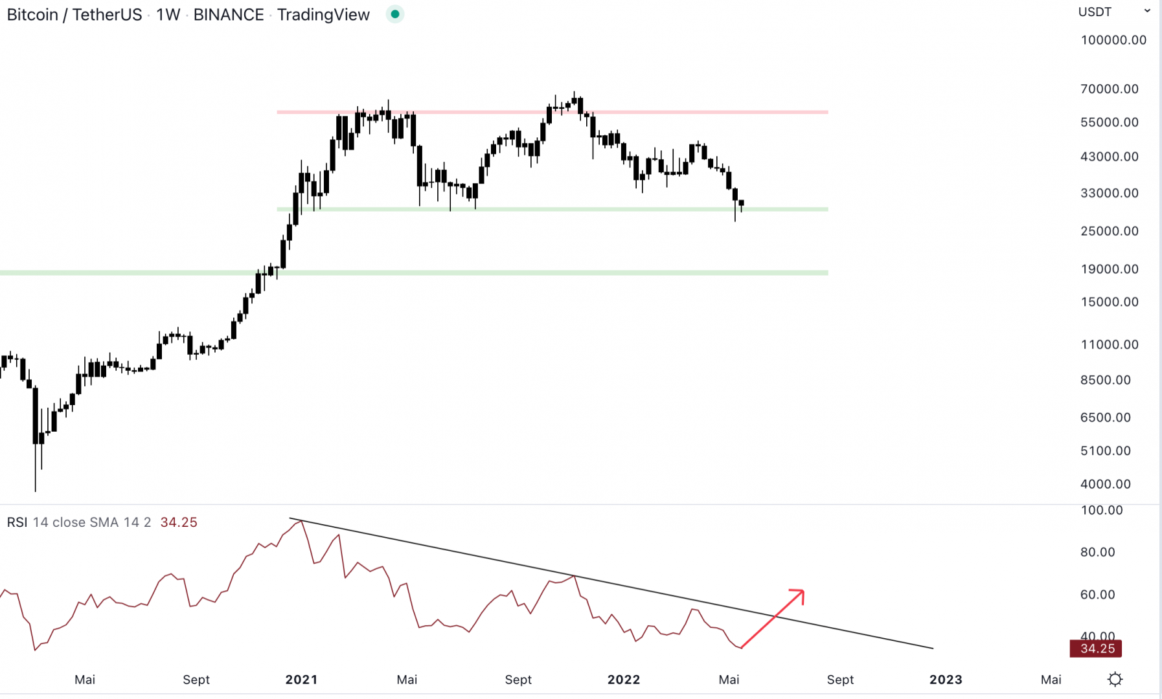Click the 1W interval label
Viewport: 1162px width, 699px height.
point(168,14)
